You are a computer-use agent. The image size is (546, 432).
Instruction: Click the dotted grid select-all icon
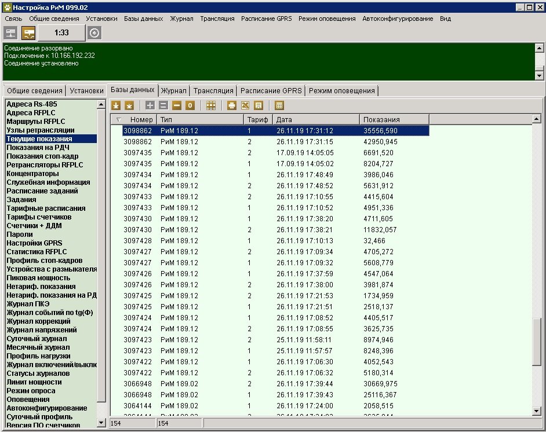point(210,105)
